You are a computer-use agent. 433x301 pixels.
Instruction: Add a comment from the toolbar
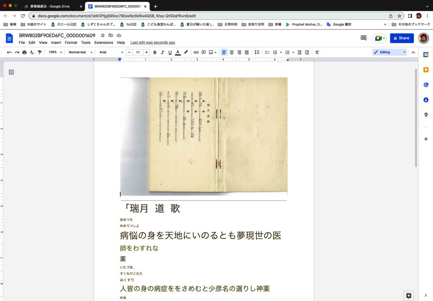pyautogui.click(x=203, y=52)
